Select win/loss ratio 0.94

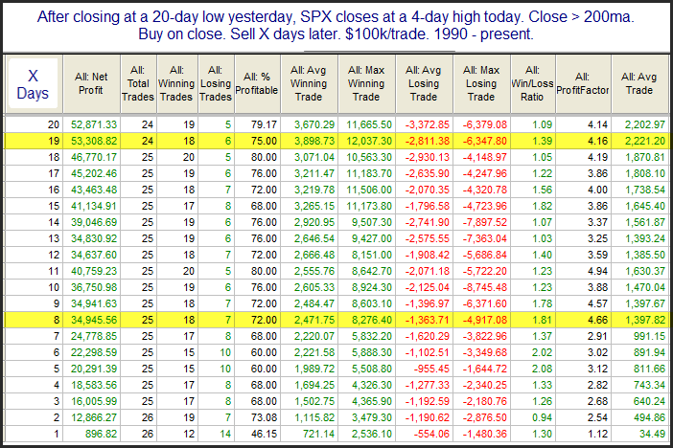[x=542, y=418]
